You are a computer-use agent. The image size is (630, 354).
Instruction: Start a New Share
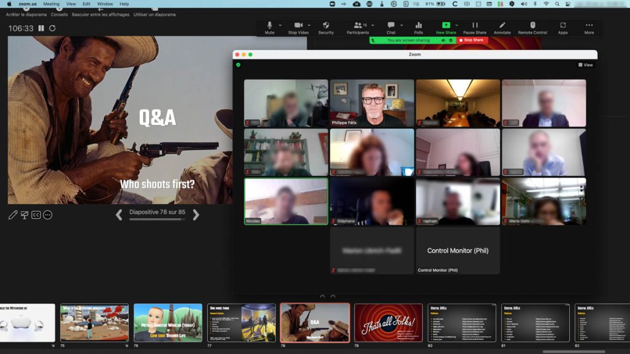tap(446, 28)
